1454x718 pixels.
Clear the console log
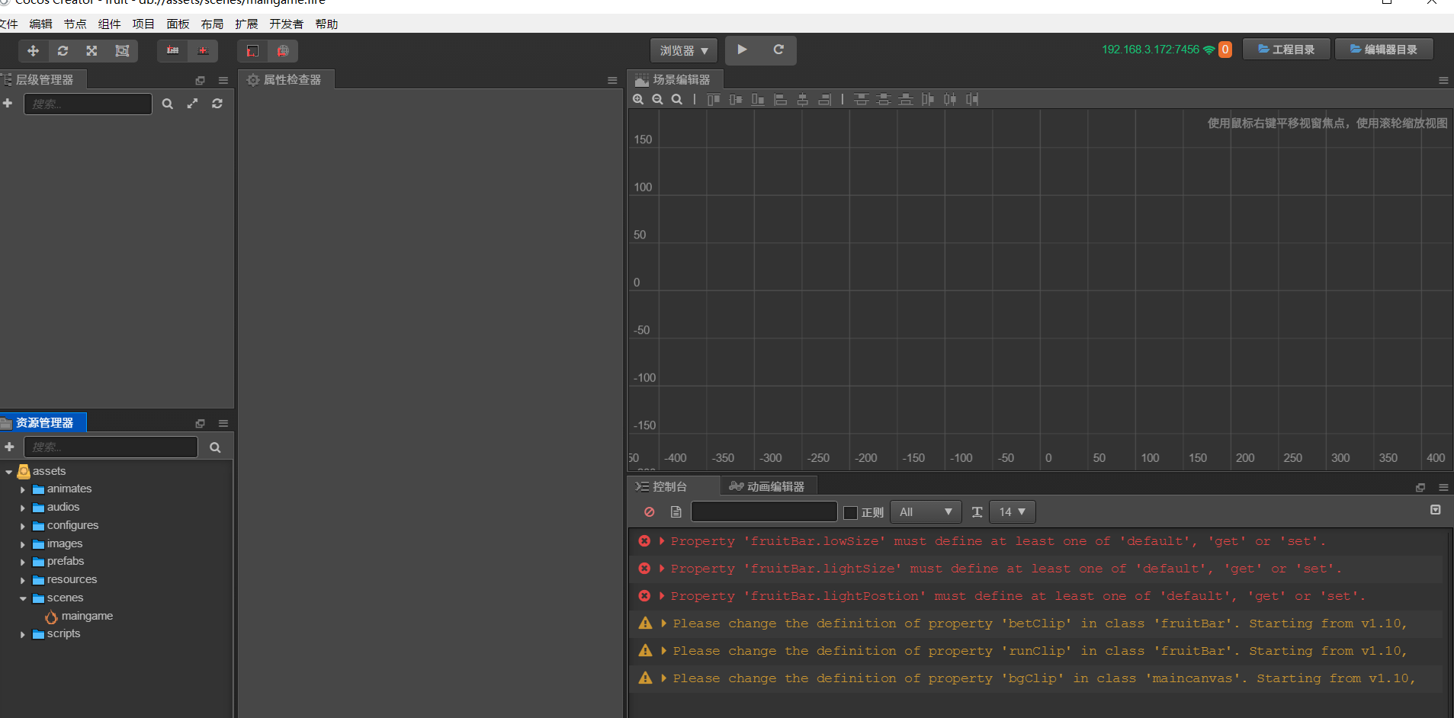(x=649, y=512)
